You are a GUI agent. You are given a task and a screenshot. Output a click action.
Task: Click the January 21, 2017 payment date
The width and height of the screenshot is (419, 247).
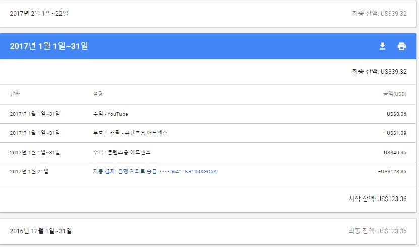tap(29, 171)
